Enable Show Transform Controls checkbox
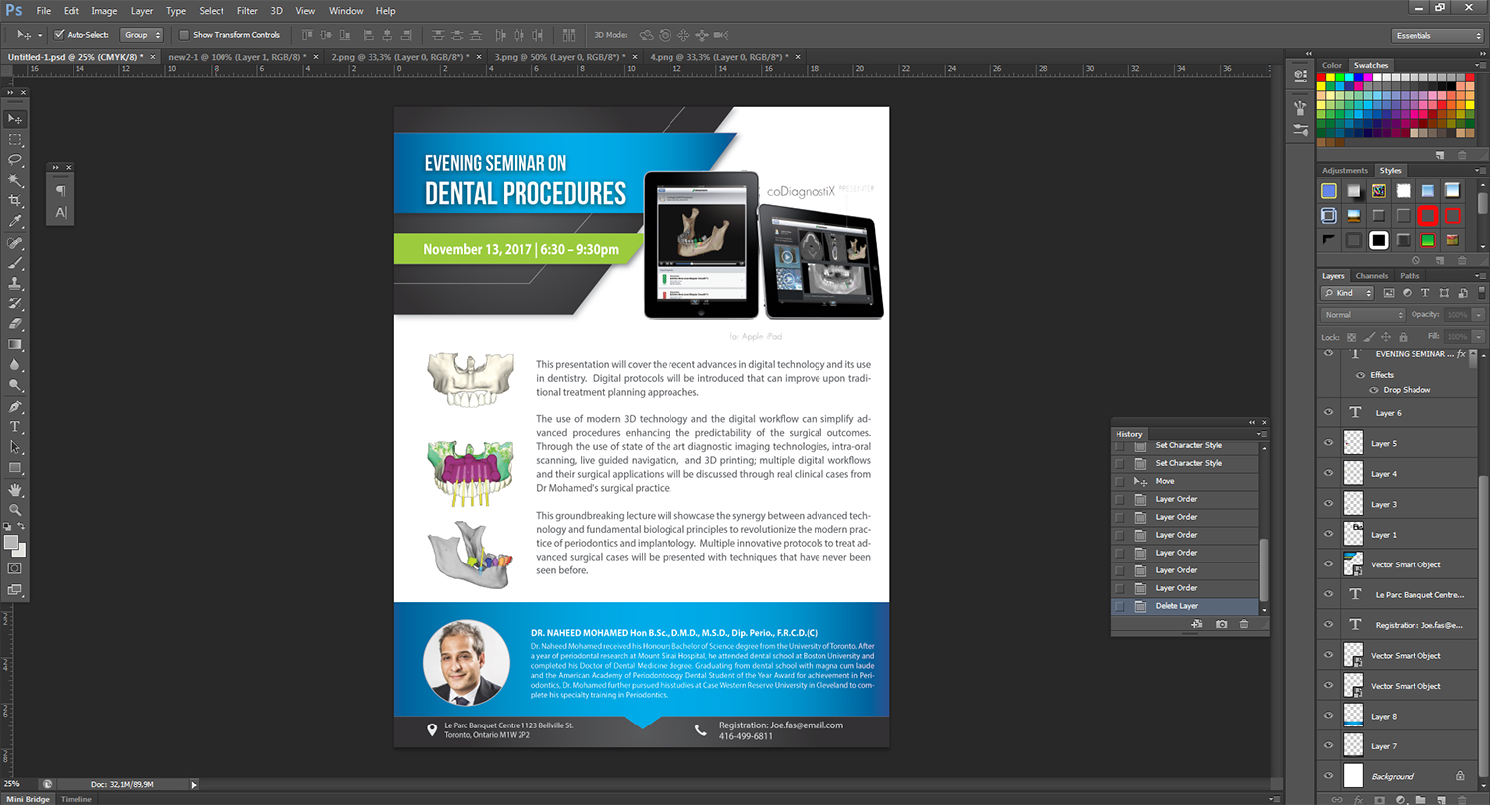The height and width of the screenshot is (805, 1490). pos(184,35)
